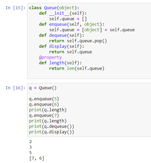Click the blank line in cell 15
The image size is (151, 163).
pyautogui.click(x=89, y=74)
